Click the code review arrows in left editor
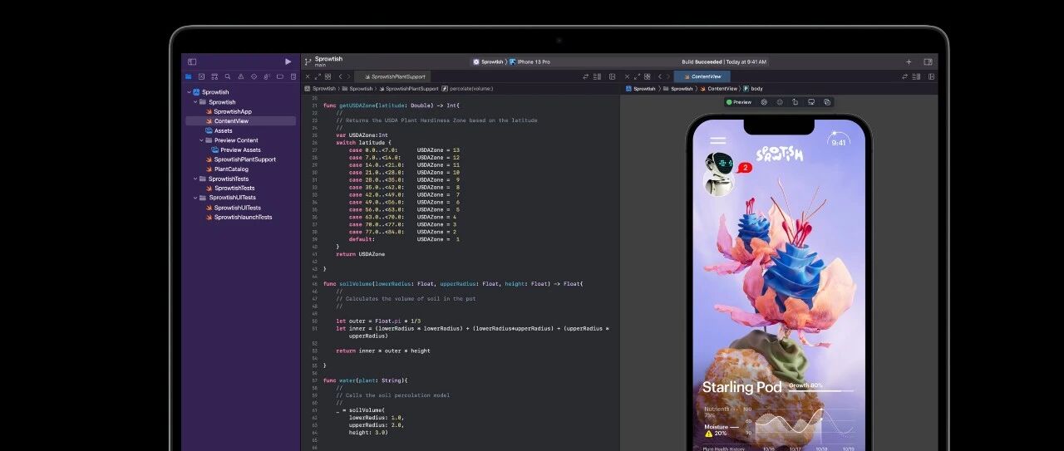Screen dimensions: 1064x451 (585, 76)
